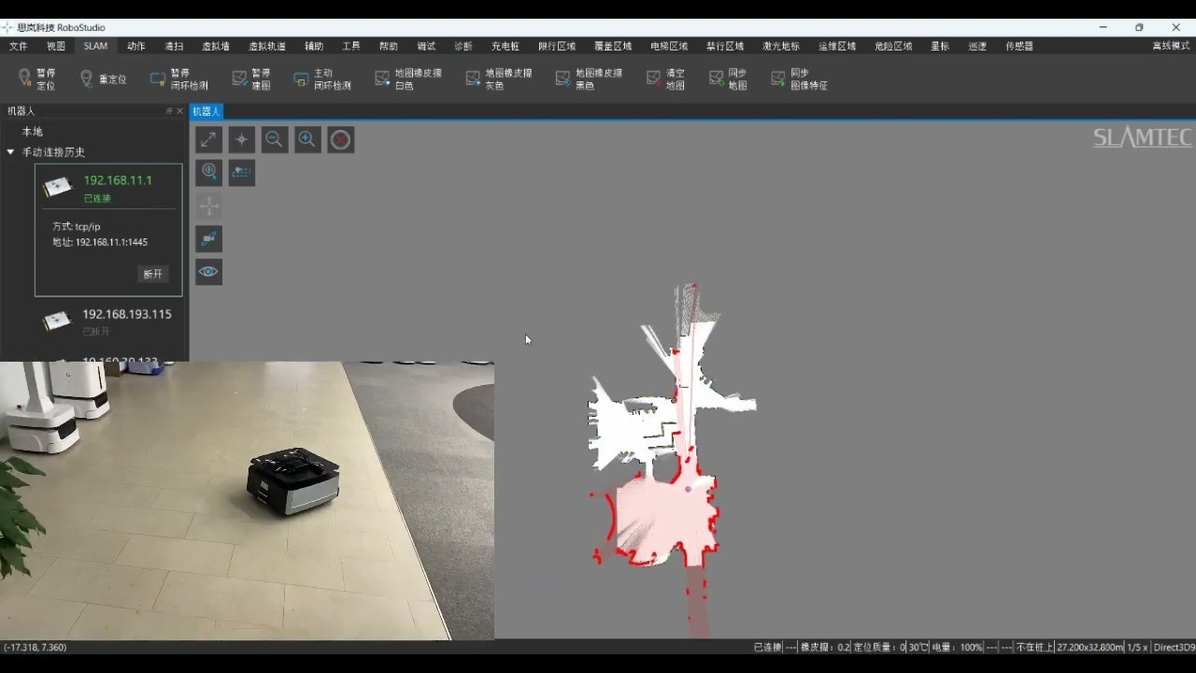Click the fit-to-view diagonal arrows icon

click(x=208, y=139)
